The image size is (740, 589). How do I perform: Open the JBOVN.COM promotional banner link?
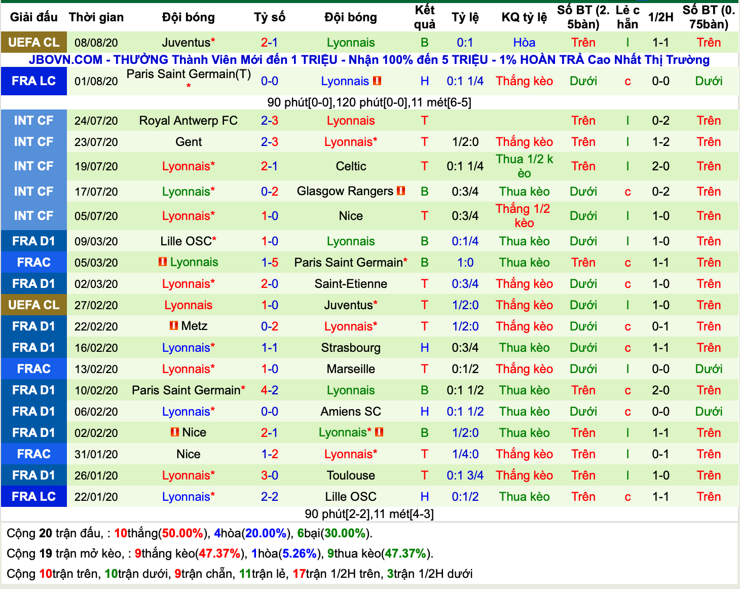(369, 60)
